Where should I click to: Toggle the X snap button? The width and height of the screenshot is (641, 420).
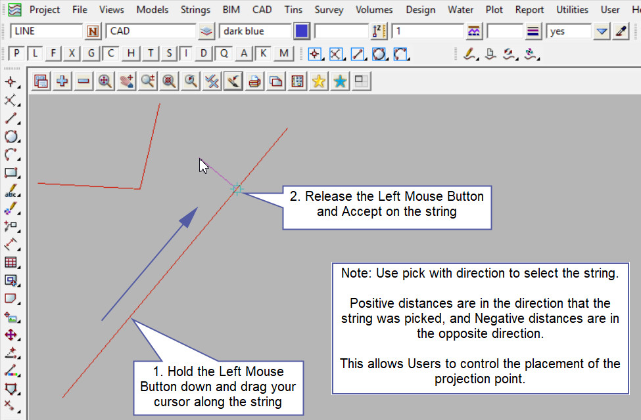(72, 53)
